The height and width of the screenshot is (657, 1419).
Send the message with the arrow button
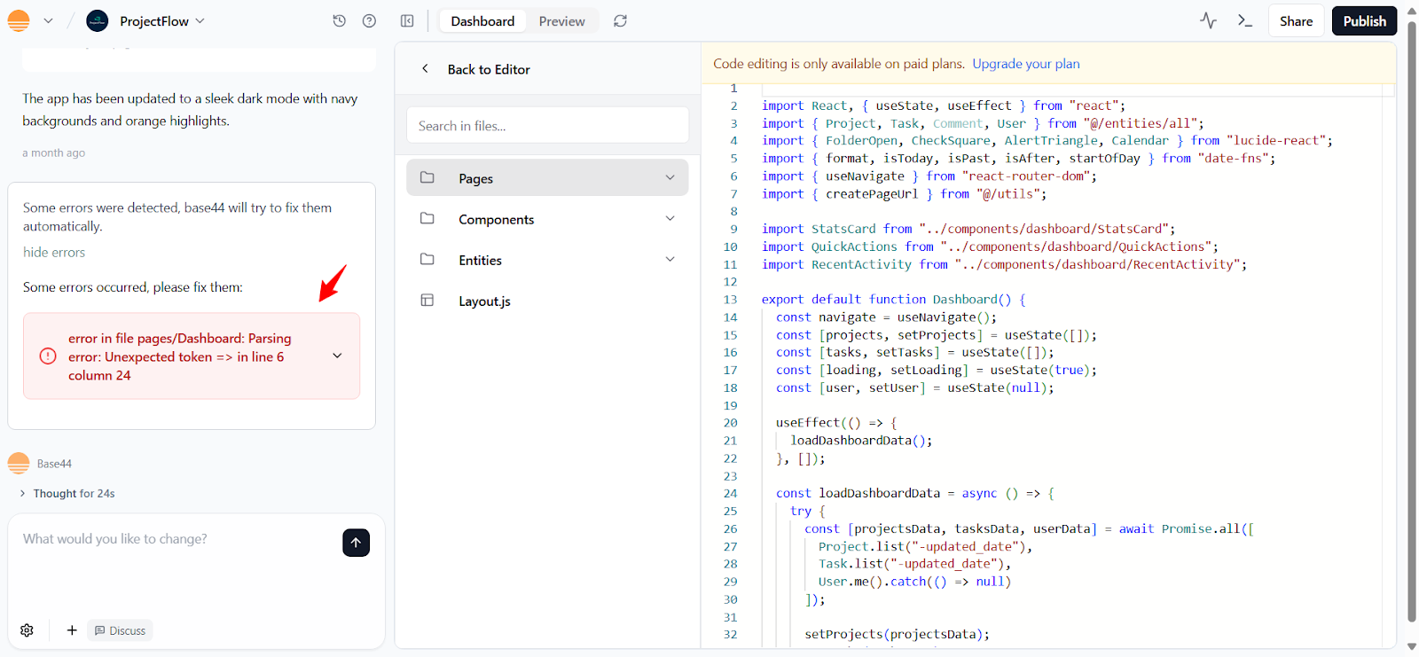tap(356, 543)
